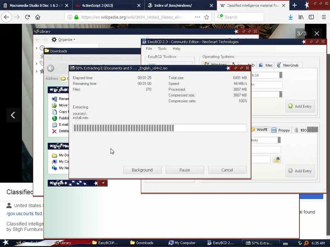Toggle the Firefox sidebar icon

[x=311, y=17]
